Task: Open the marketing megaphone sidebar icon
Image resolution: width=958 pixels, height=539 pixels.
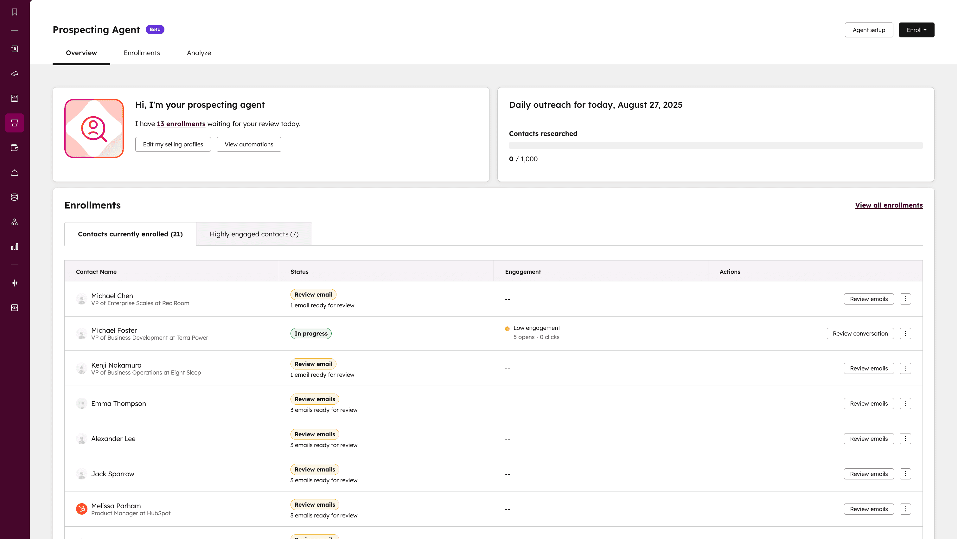Action: (x=15, y=74)
